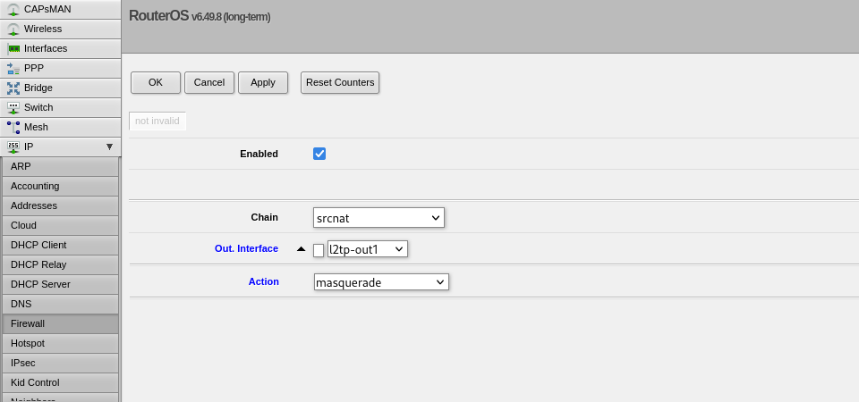Click the Switch icon in sidebar
The width and height of the screenshot is (859, 402).
click(x=13, y=107)
